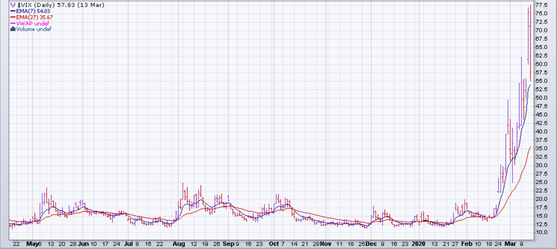Screen dimensions: 557x249
Task: Click the purple price bars icon beside $VIX
Action: click(x=13, y=5)
